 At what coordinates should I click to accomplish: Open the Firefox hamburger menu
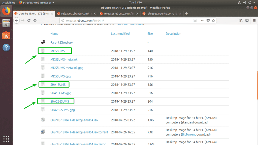tap(254, 21)
